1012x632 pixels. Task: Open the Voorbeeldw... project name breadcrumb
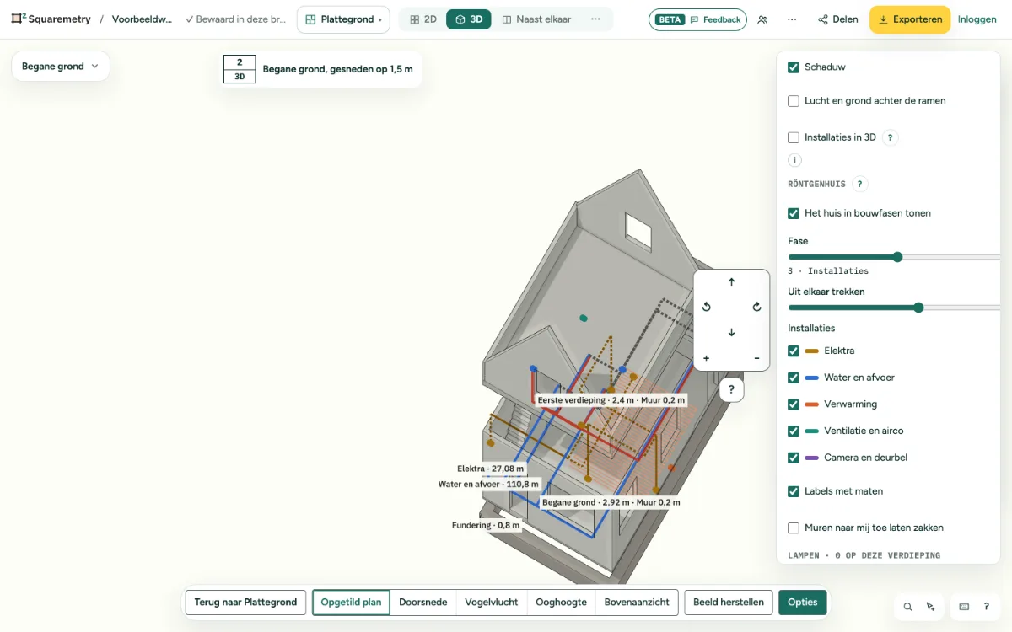point(143,19)
